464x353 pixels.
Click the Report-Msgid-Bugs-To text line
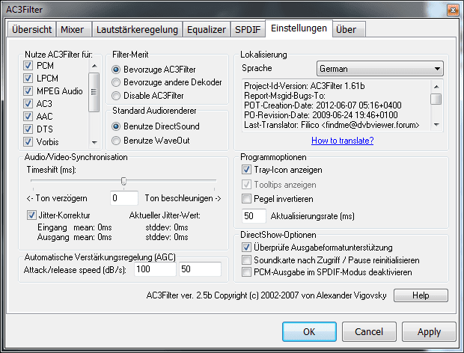[284, 96]
